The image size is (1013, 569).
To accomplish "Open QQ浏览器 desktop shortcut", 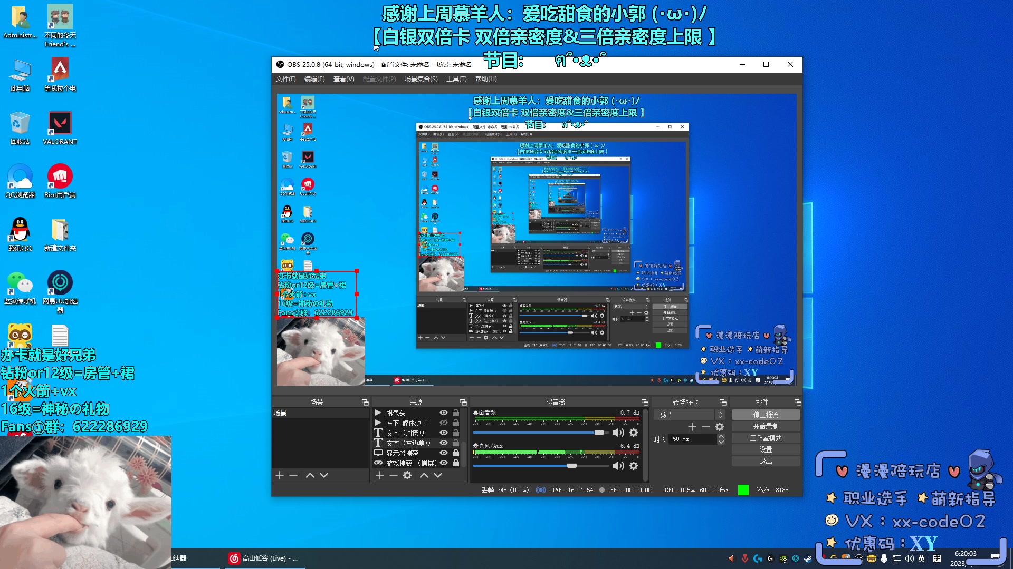I will tap(20, 181).
